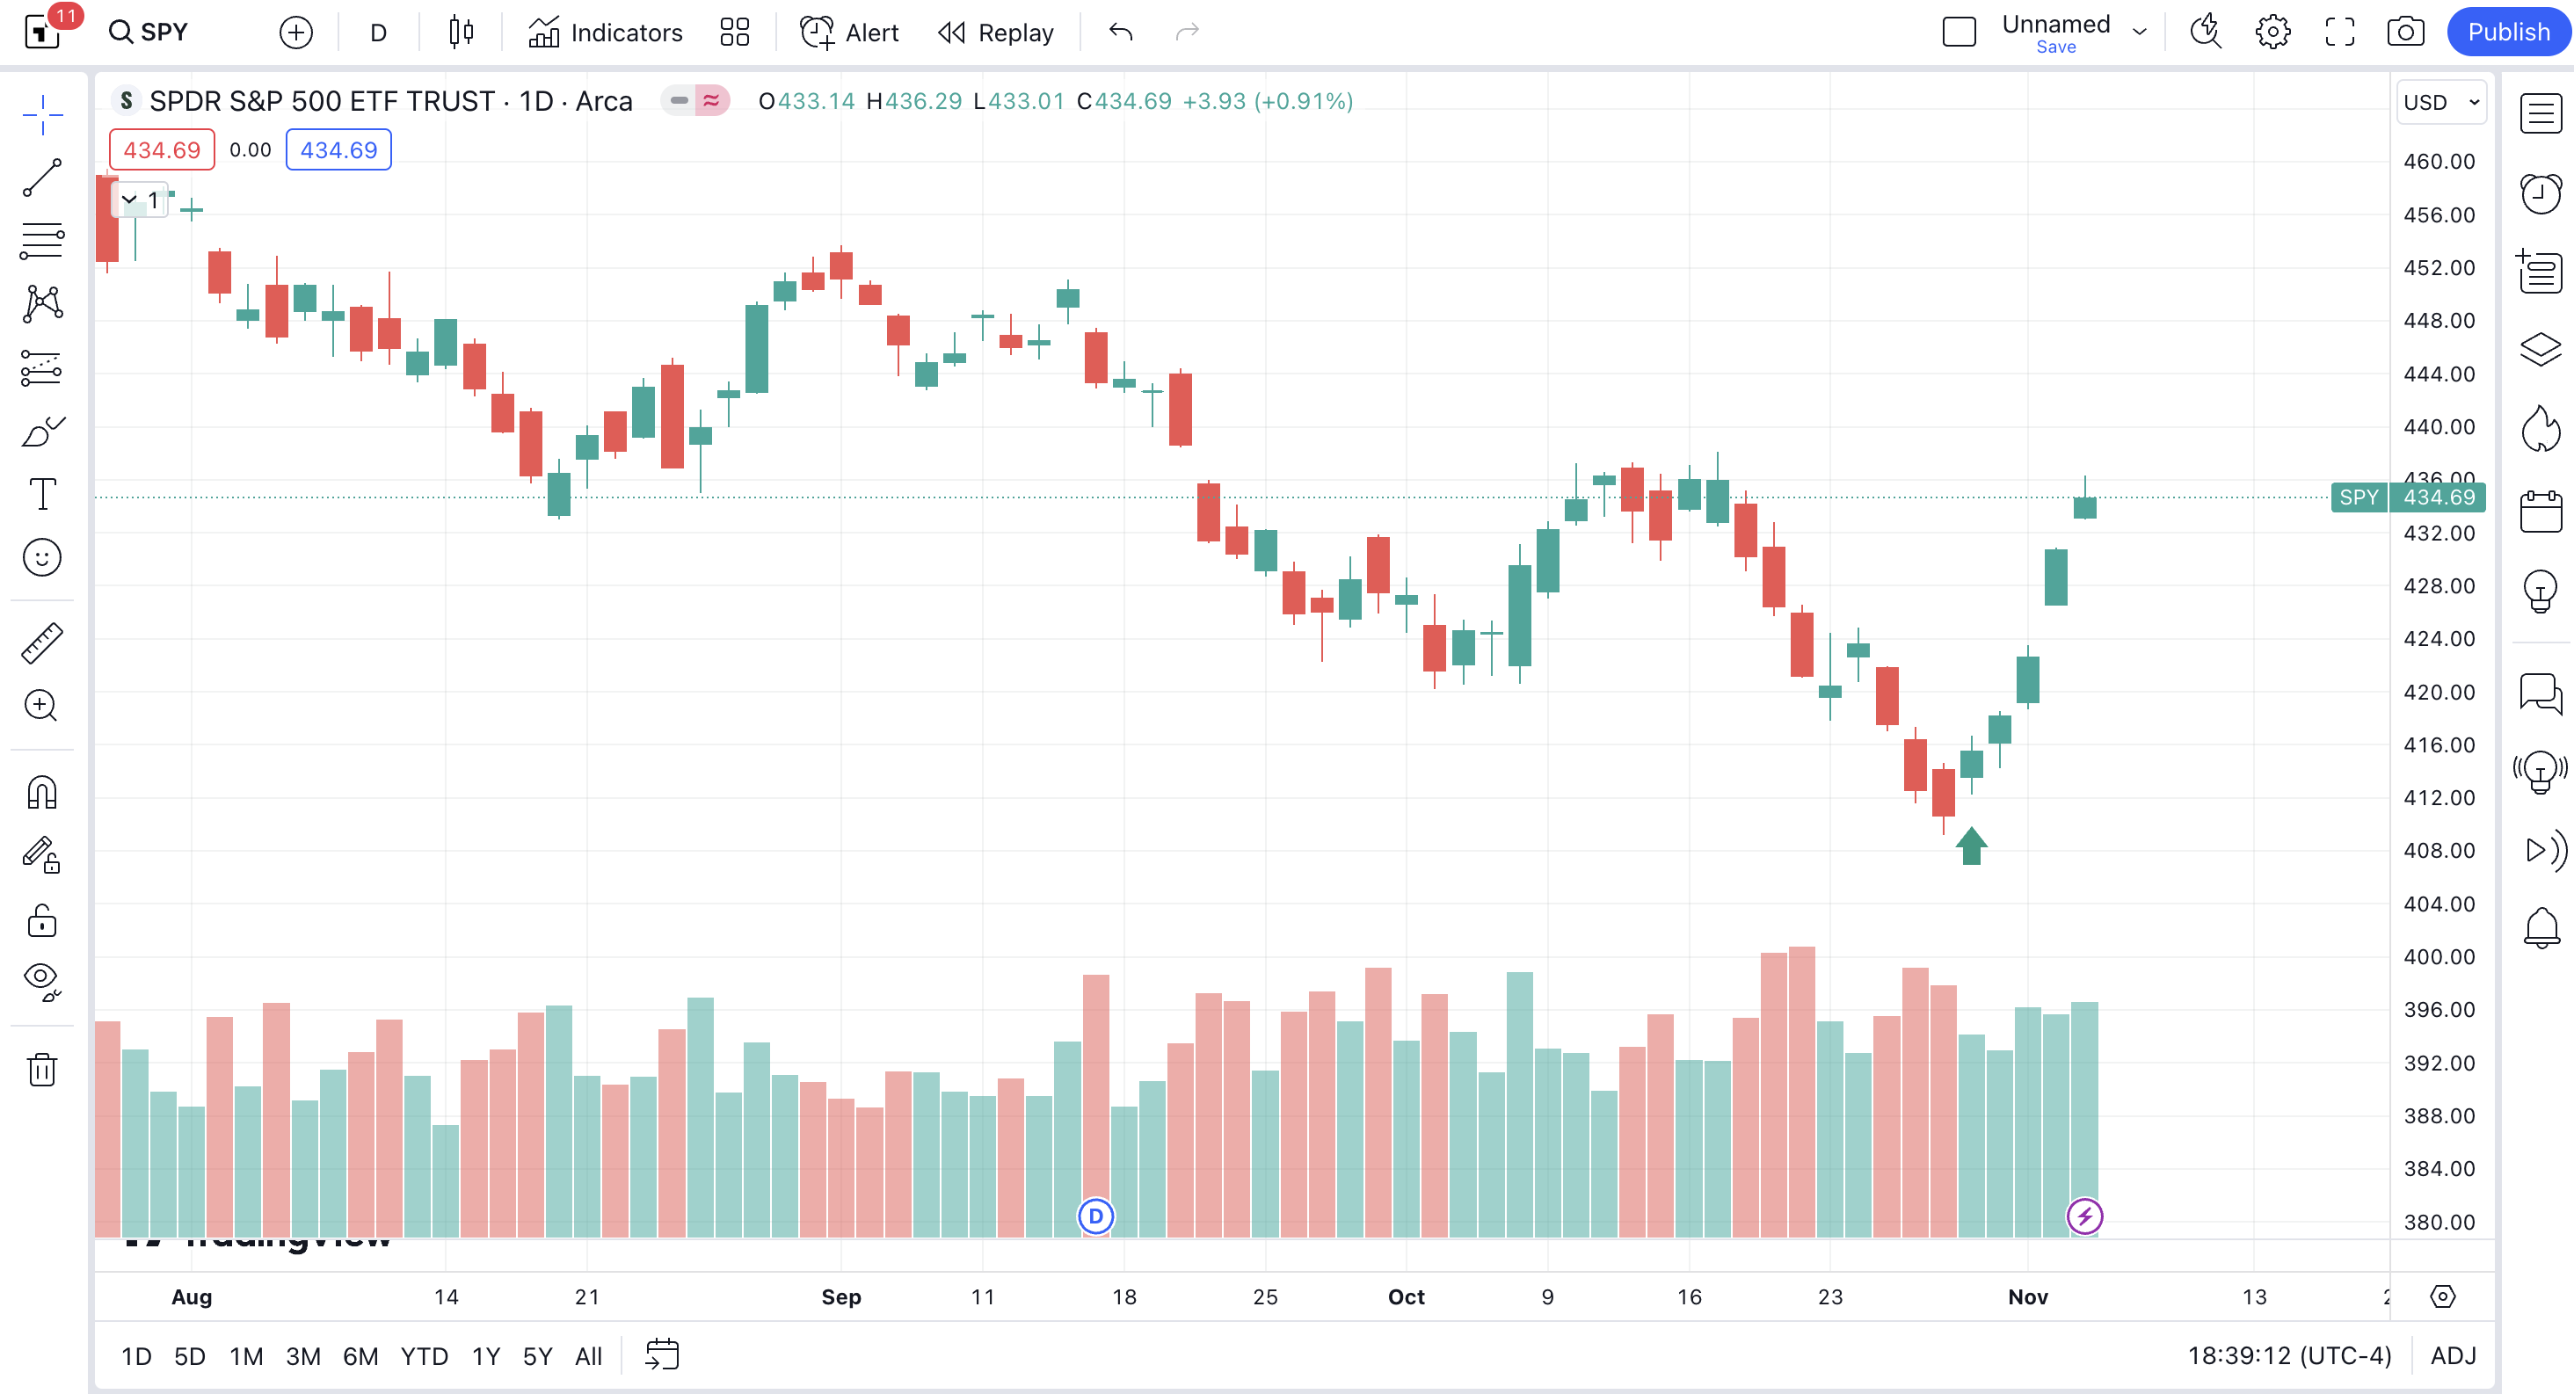Select the trend line drawing tool
Image resolution: width=2574 pixels, height=1394 pixels.
coord(41,178)
